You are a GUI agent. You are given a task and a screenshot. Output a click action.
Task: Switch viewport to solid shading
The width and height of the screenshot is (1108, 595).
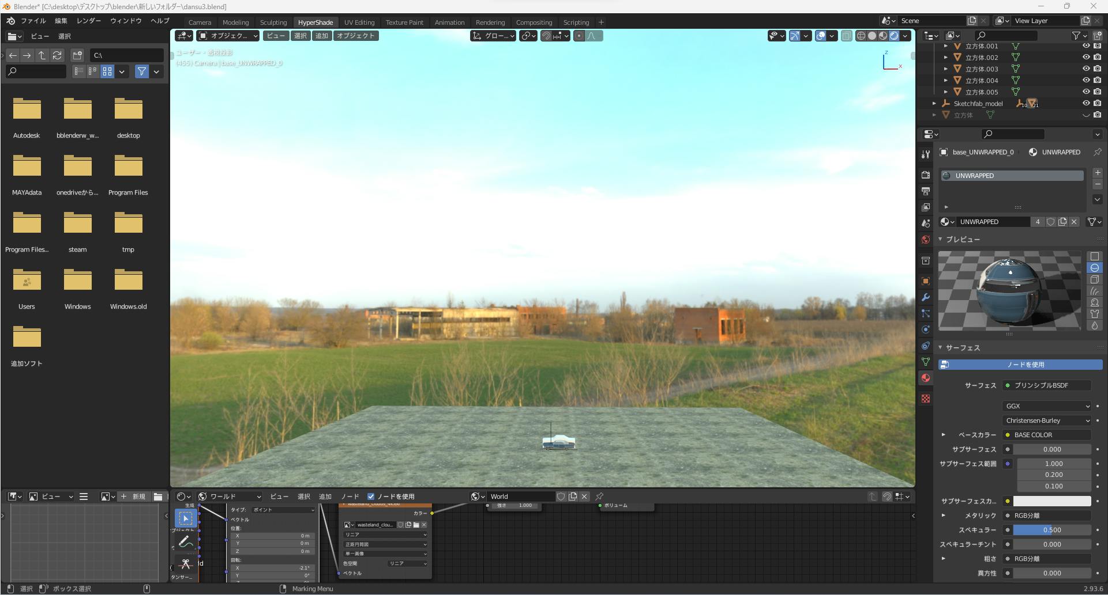[x=872, y=36]
